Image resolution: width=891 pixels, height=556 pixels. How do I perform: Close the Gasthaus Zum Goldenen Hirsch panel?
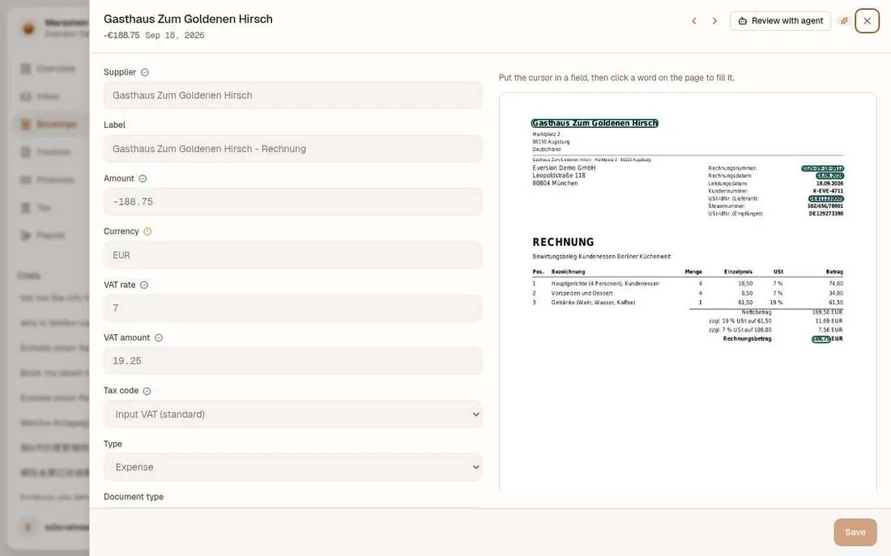tap(867, 21)
